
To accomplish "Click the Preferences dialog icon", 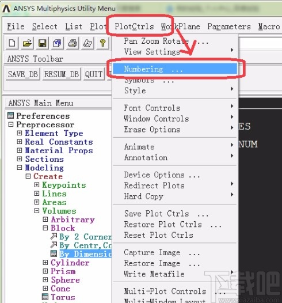I will 10,116.
